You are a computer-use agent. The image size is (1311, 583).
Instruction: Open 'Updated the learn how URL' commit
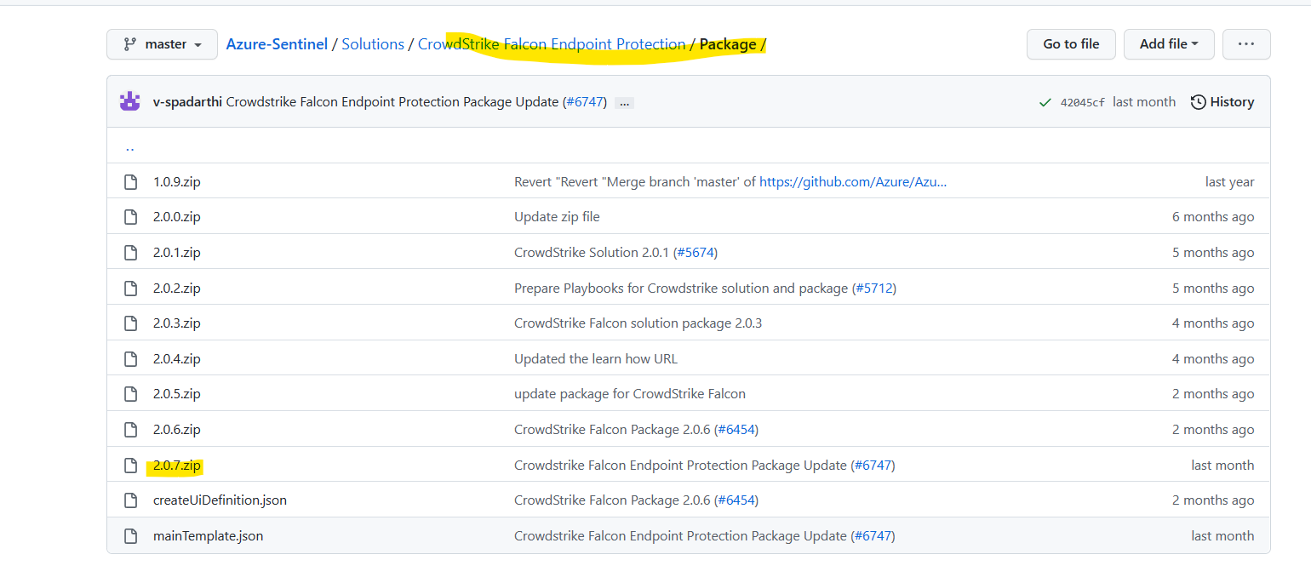point(596,359)
